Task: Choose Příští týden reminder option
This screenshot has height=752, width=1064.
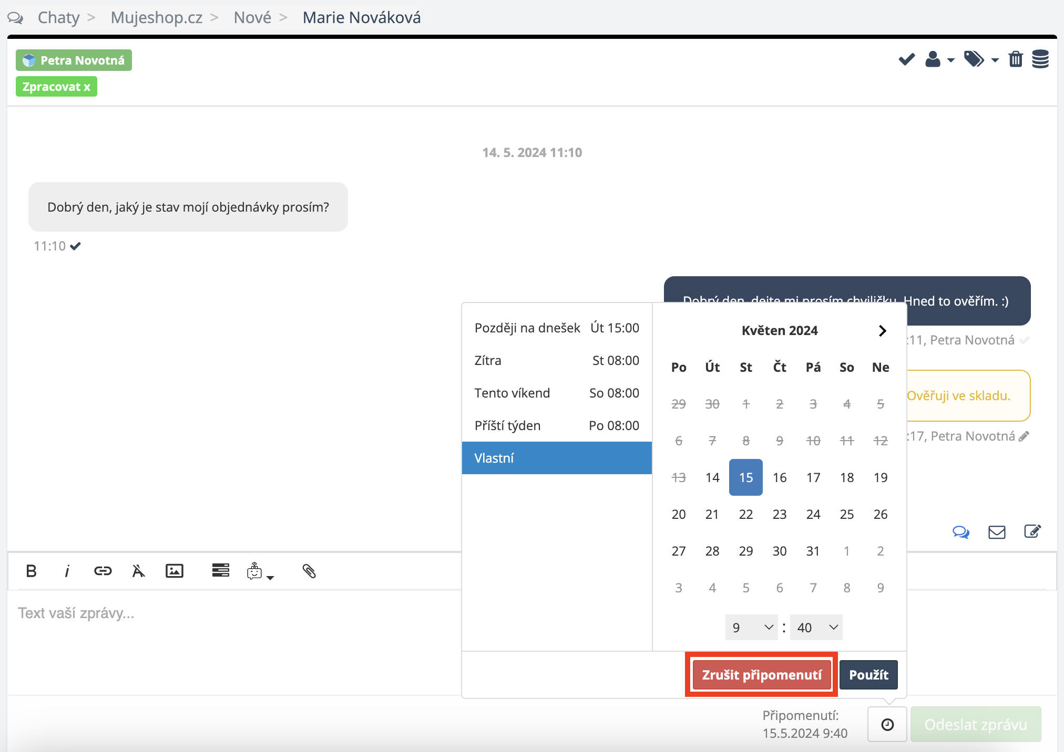Action: click(x=557, y=425)
